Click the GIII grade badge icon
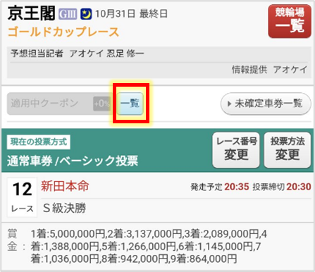 click(x=68, y=14)
